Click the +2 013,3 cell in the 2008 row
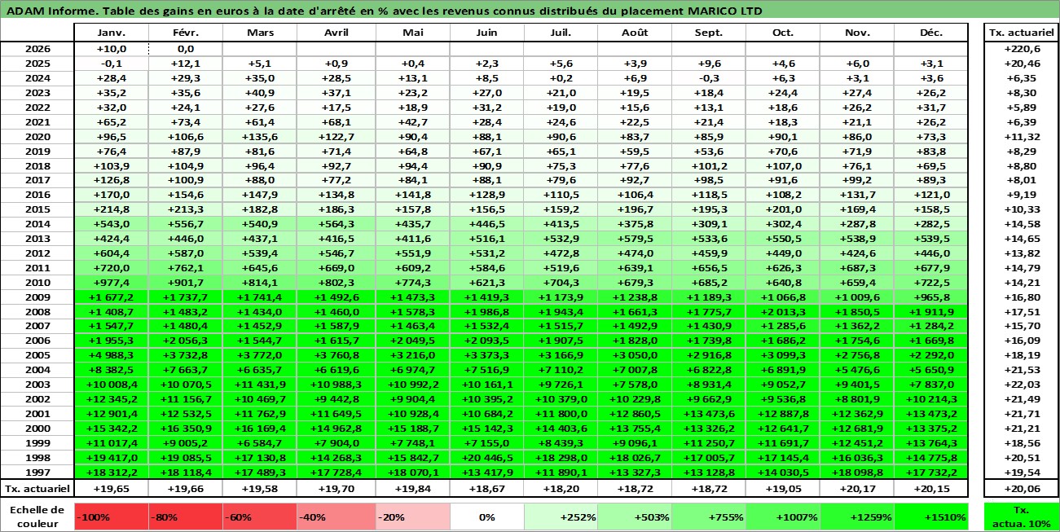The height and width of the screenshot is (532, 1060). [783, 312]
